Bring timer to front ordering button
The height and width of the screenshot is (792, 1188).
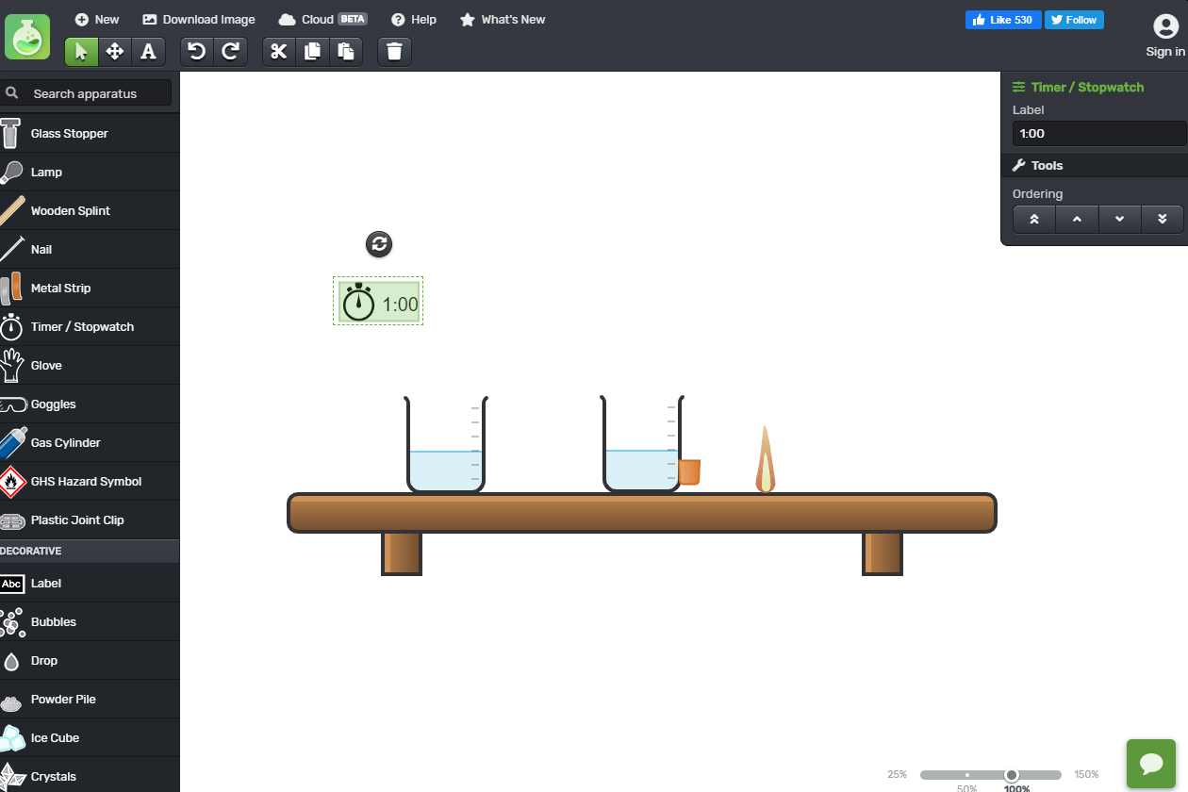[x=1034, y=219]
